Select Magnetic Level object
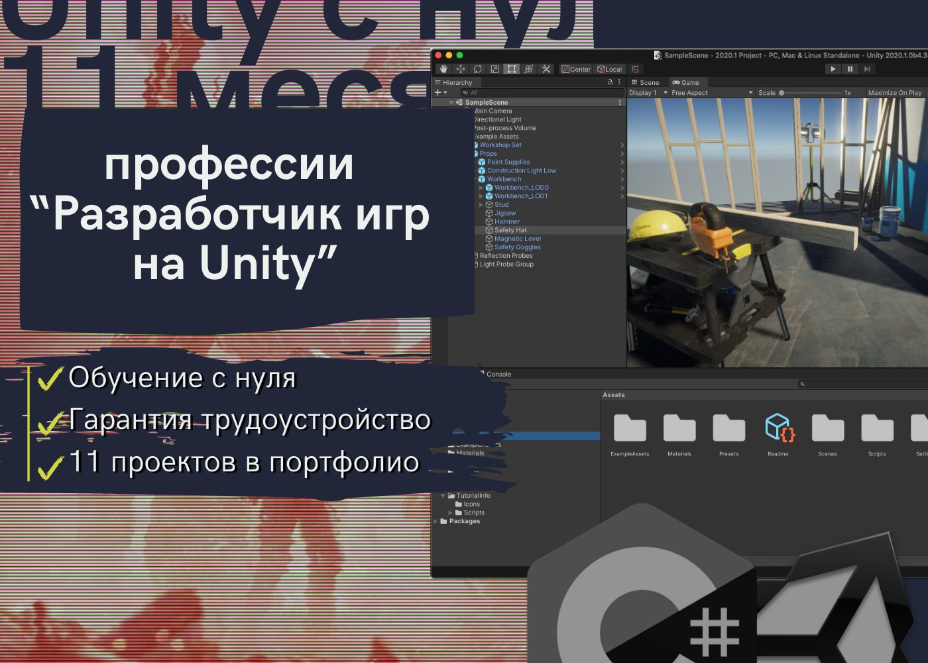 [x=518, y=239]
